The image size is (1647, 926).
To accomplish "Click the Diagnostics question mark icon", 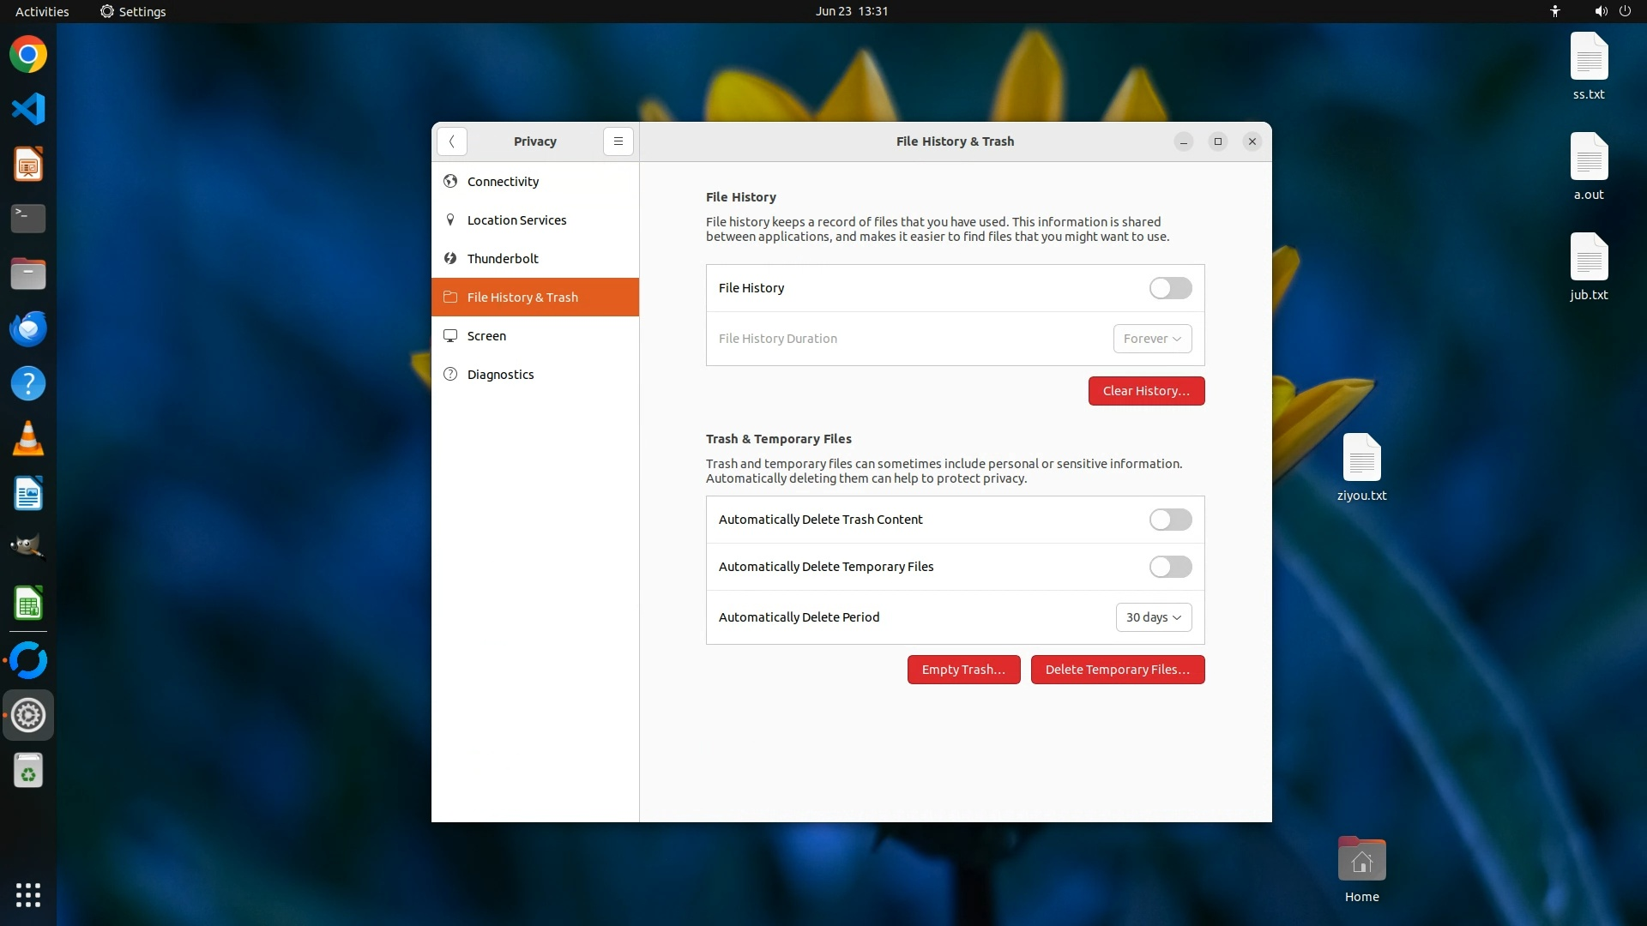I will pos(450,374).
